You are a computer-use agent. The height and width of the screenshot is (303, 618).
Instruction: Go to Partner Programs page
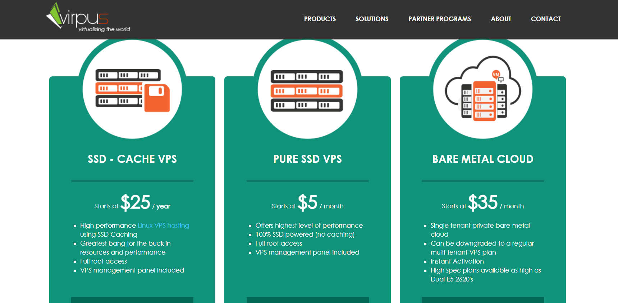[x=439, y=19]
